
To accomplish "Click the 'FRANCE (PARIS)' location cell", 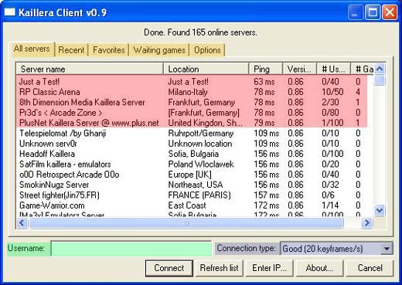I will click(199, 195).
